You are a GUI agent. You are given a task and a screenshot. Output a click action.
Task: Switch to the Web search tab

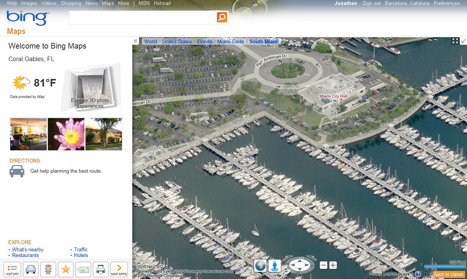point(12,3)
